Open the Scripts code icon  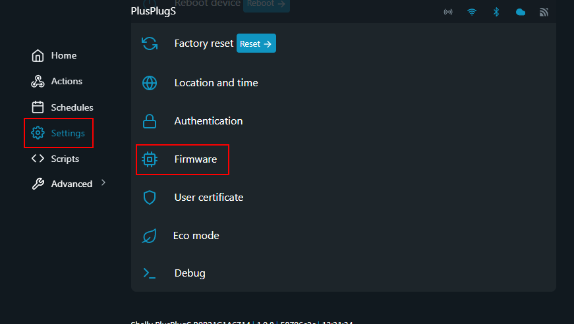(x=38, y=159)
